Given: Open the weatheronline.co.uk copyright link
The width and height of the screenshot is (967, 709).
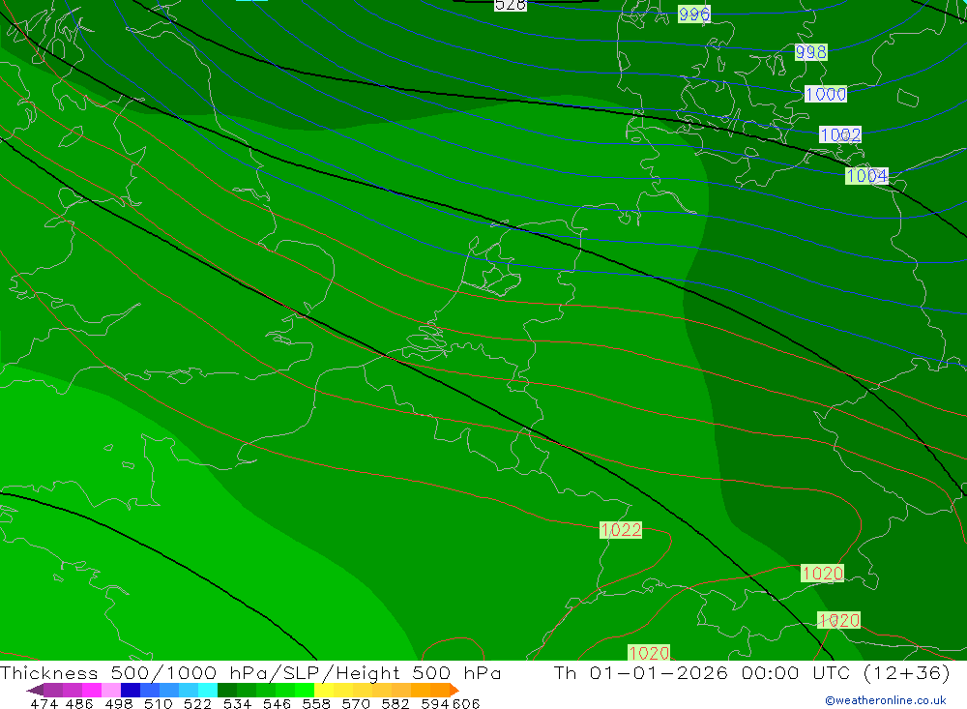Looking at the screenshot, I should (x=886, y=700).
